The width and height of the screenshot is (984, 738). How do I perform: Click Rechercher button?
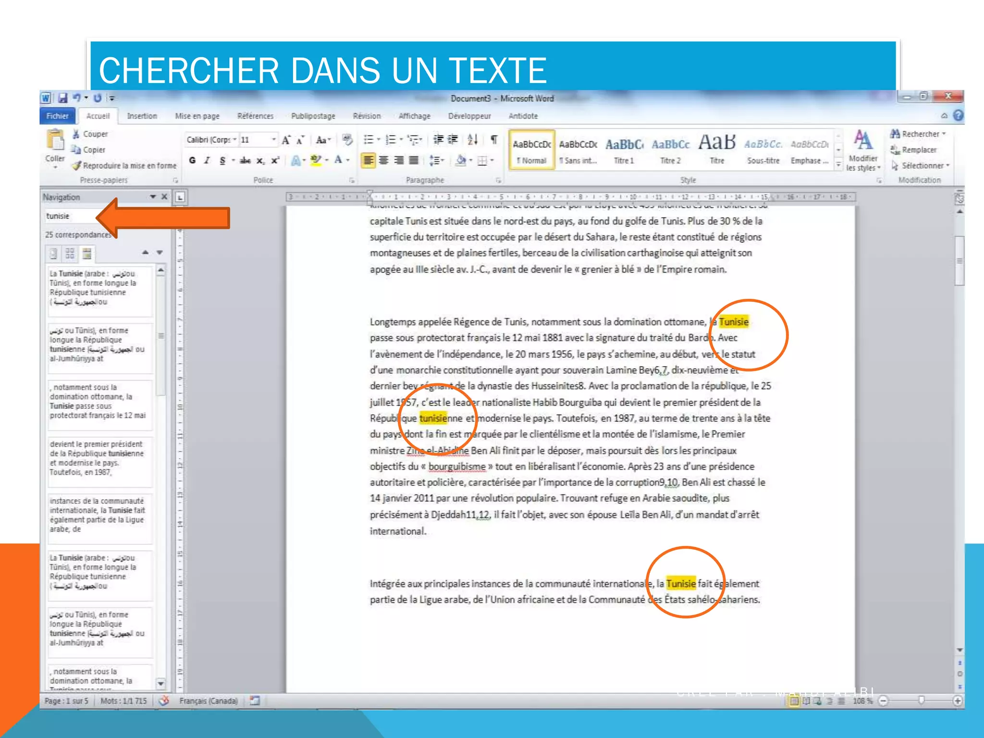pos(918,134)
